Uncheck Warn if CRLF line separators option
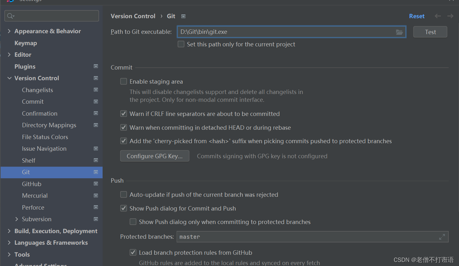Viewport: 459px width, 266px height. [x=124, y=114]
